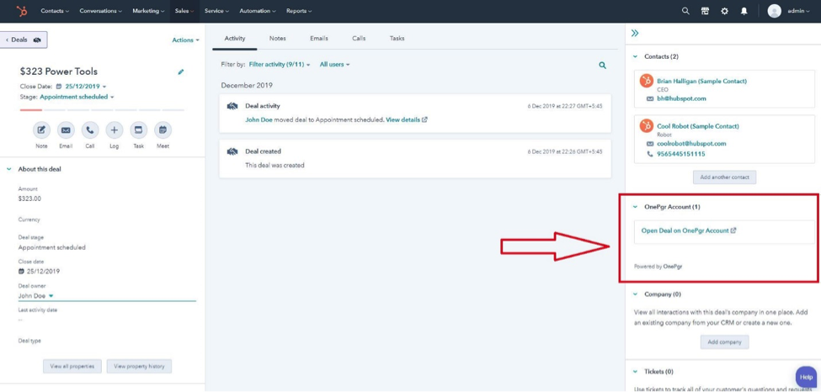Image resolution: width=821 pixels, height=392 pixels.
Task: Open the Service menu
Action: pyautogui.click(x=216, y=11)
